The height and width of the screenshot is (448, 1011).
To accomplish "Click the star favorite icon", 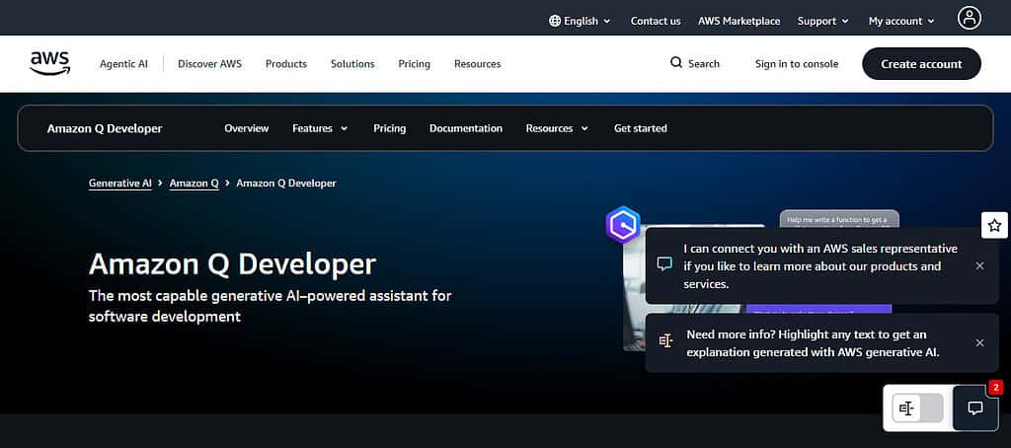I will [x=994, y=225].
